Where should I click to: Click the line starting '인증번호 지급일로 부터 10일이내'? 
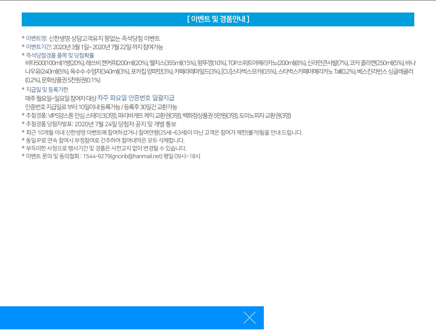[101, 107]
